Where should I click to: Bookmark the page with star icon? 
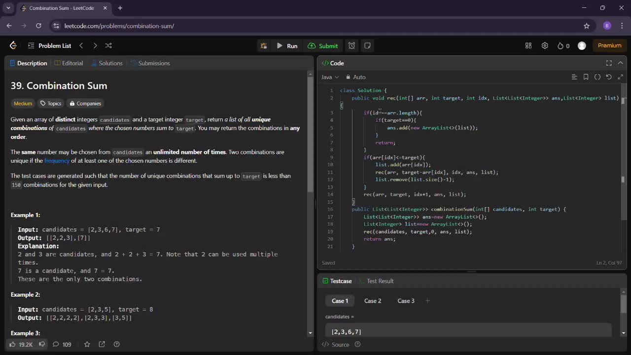(x=587, y=26)
